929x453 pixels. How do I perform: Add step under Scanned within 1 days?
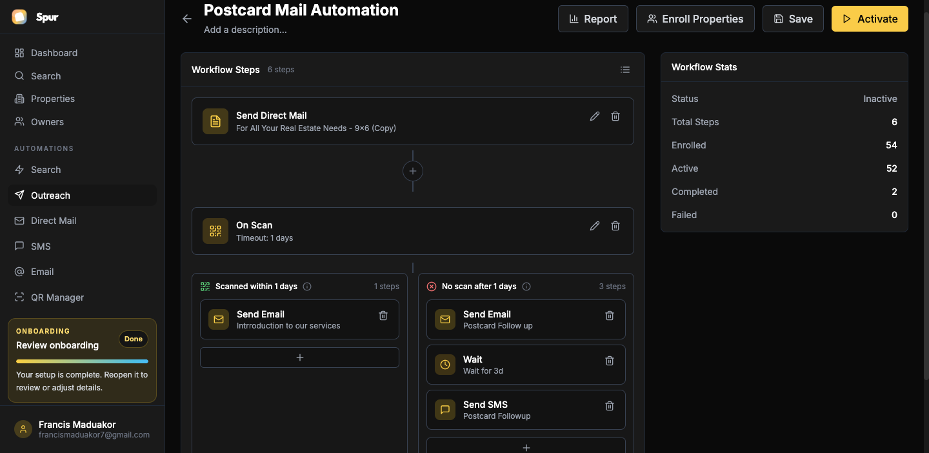[299, 357]
